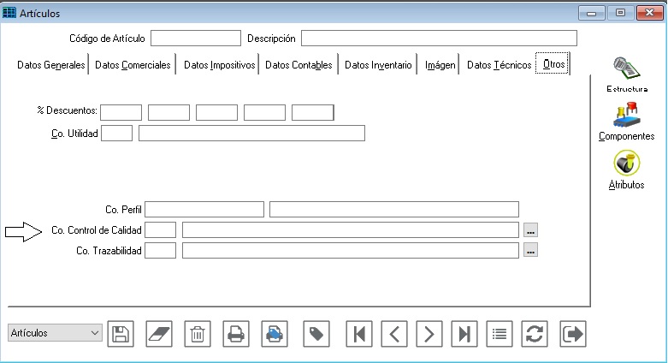The image size is (668, 363).
Task: Open the Atributos icon
Action: pyautogui.click(x=627, y=169)
